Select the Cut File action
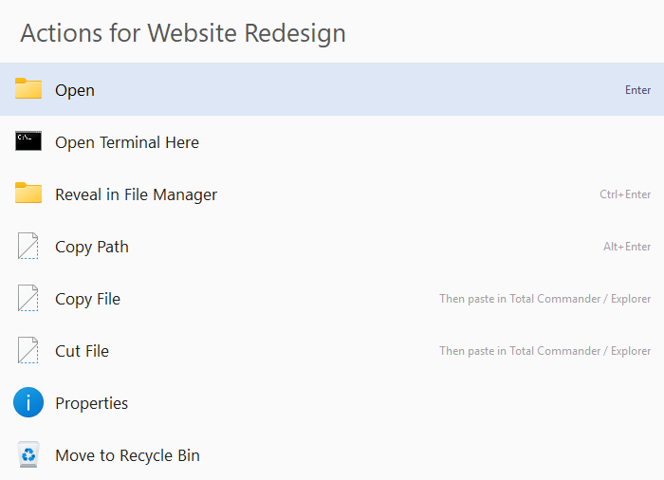The image size is (664, 480). (332, 350)
